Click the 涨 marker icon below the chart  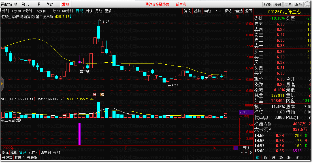point(94,95)
